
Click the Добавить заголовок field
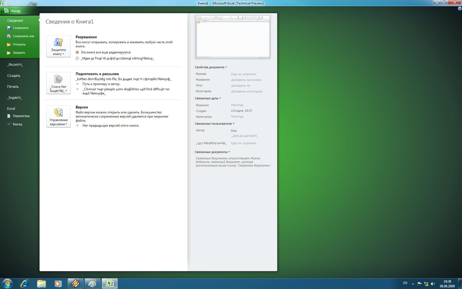pos(246,80)
